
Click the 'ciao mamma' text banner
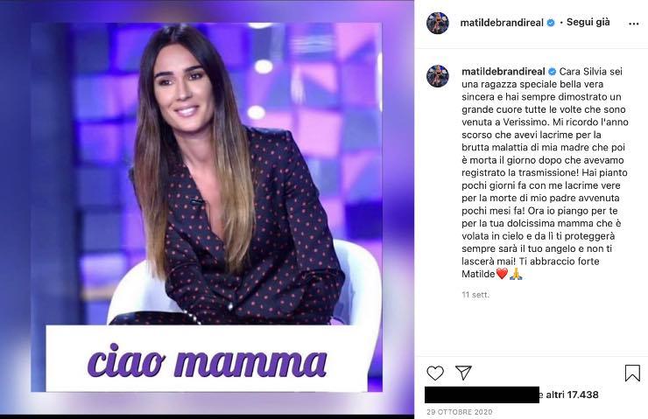pos(207,359)
